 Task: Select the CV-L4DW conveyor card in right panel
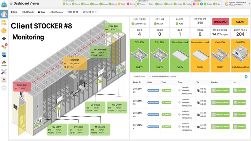[139, 55]
